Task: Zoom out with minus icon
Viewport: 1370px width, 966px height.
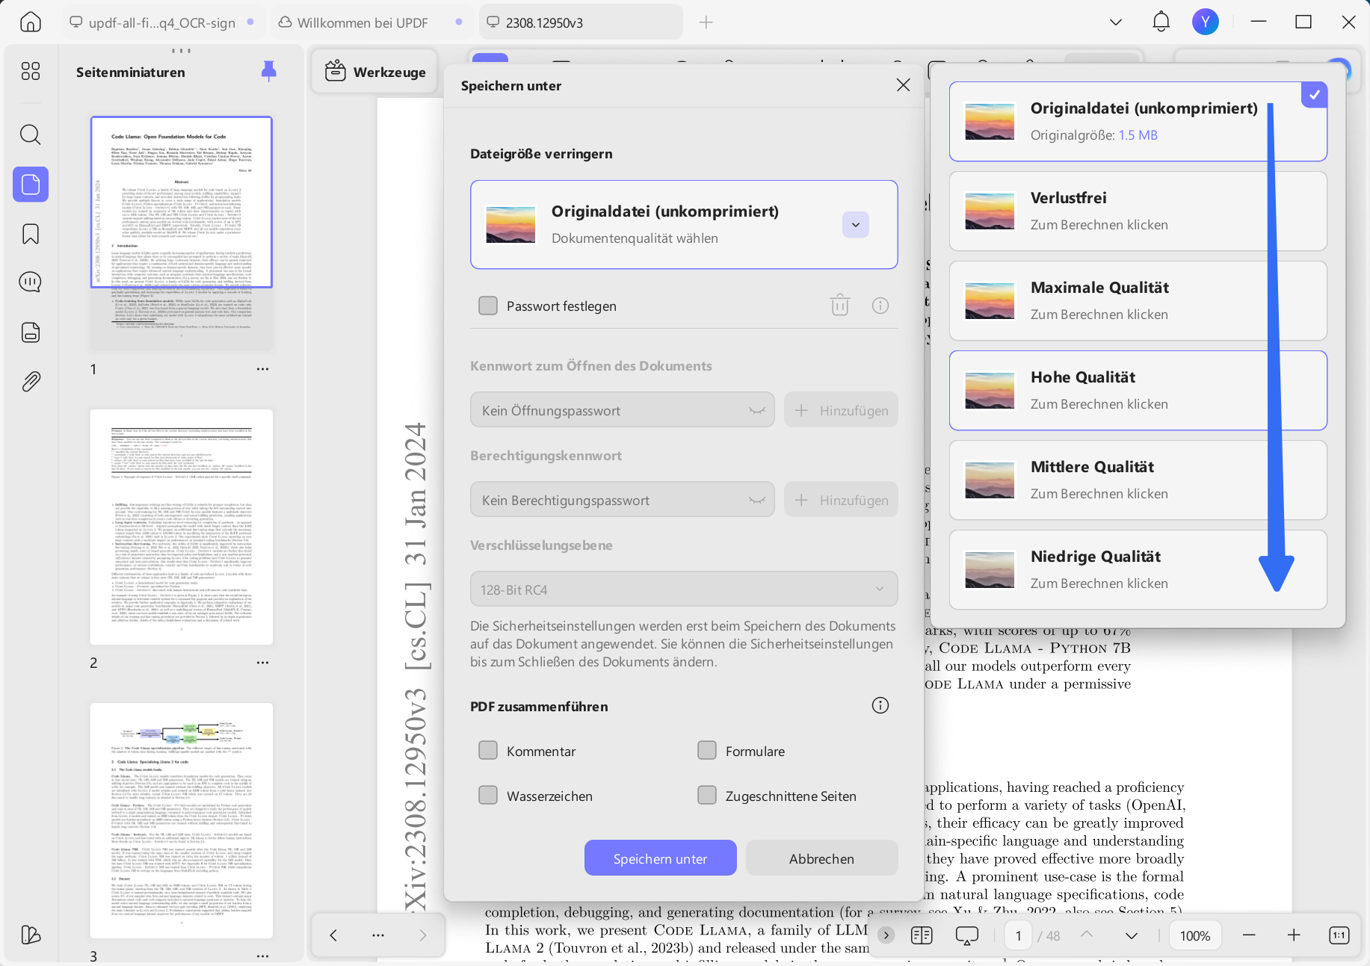Action: tap(1249, 935)
